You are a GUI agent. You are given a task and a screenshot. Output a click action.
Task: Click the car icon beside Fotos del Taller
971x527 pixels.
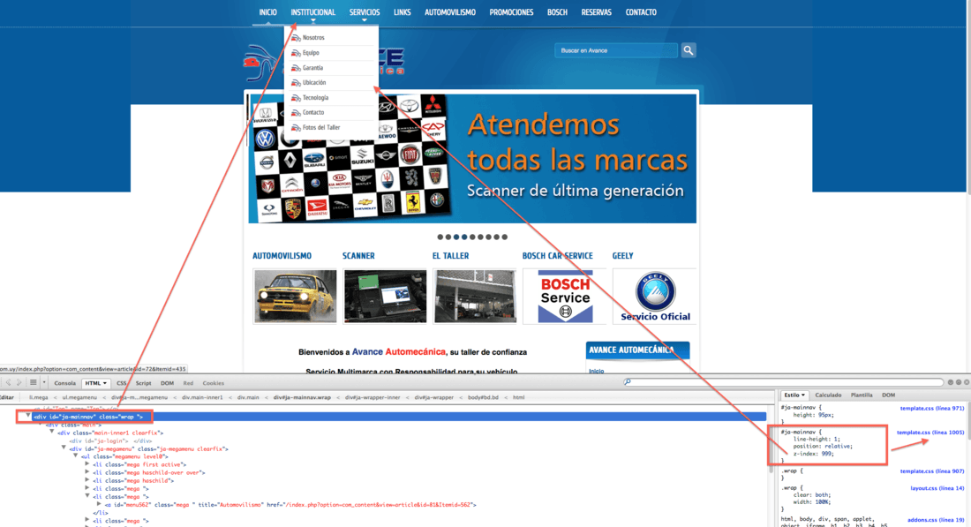tap(296, 128)
